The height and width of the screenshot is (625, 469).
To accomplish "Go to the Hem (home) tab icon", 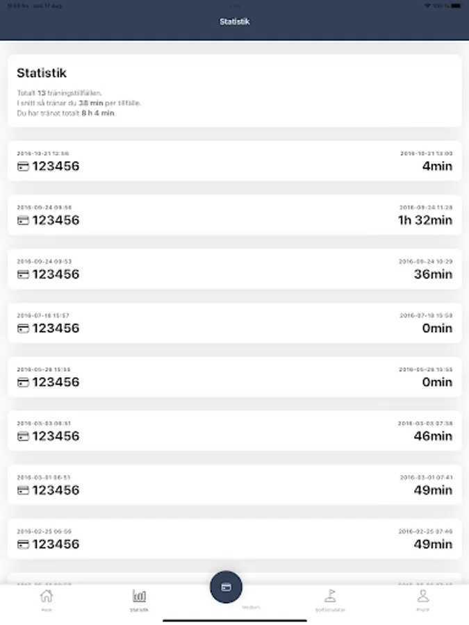I will (x=47, y=596).
